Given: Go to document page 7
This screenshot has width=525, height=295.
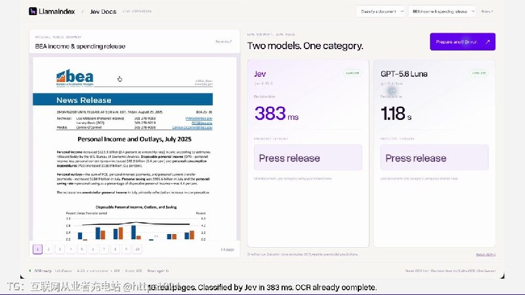Looking at the screenshot, I should tap(104, 249).
